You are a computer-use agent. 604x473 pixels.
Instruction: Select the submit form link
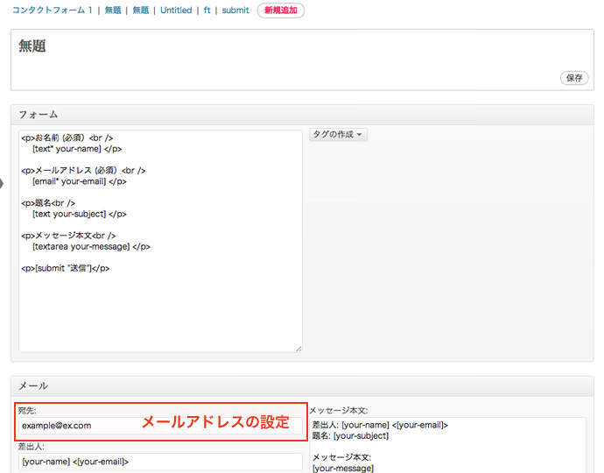pos(235,11)
